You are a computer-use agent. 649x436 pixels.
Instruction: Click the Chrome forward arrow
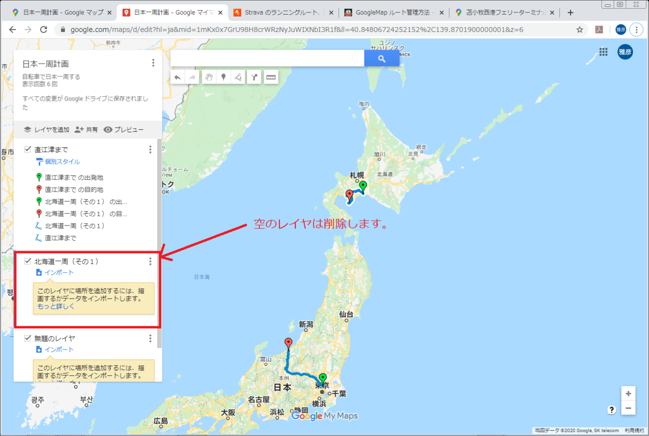(28, 30)
